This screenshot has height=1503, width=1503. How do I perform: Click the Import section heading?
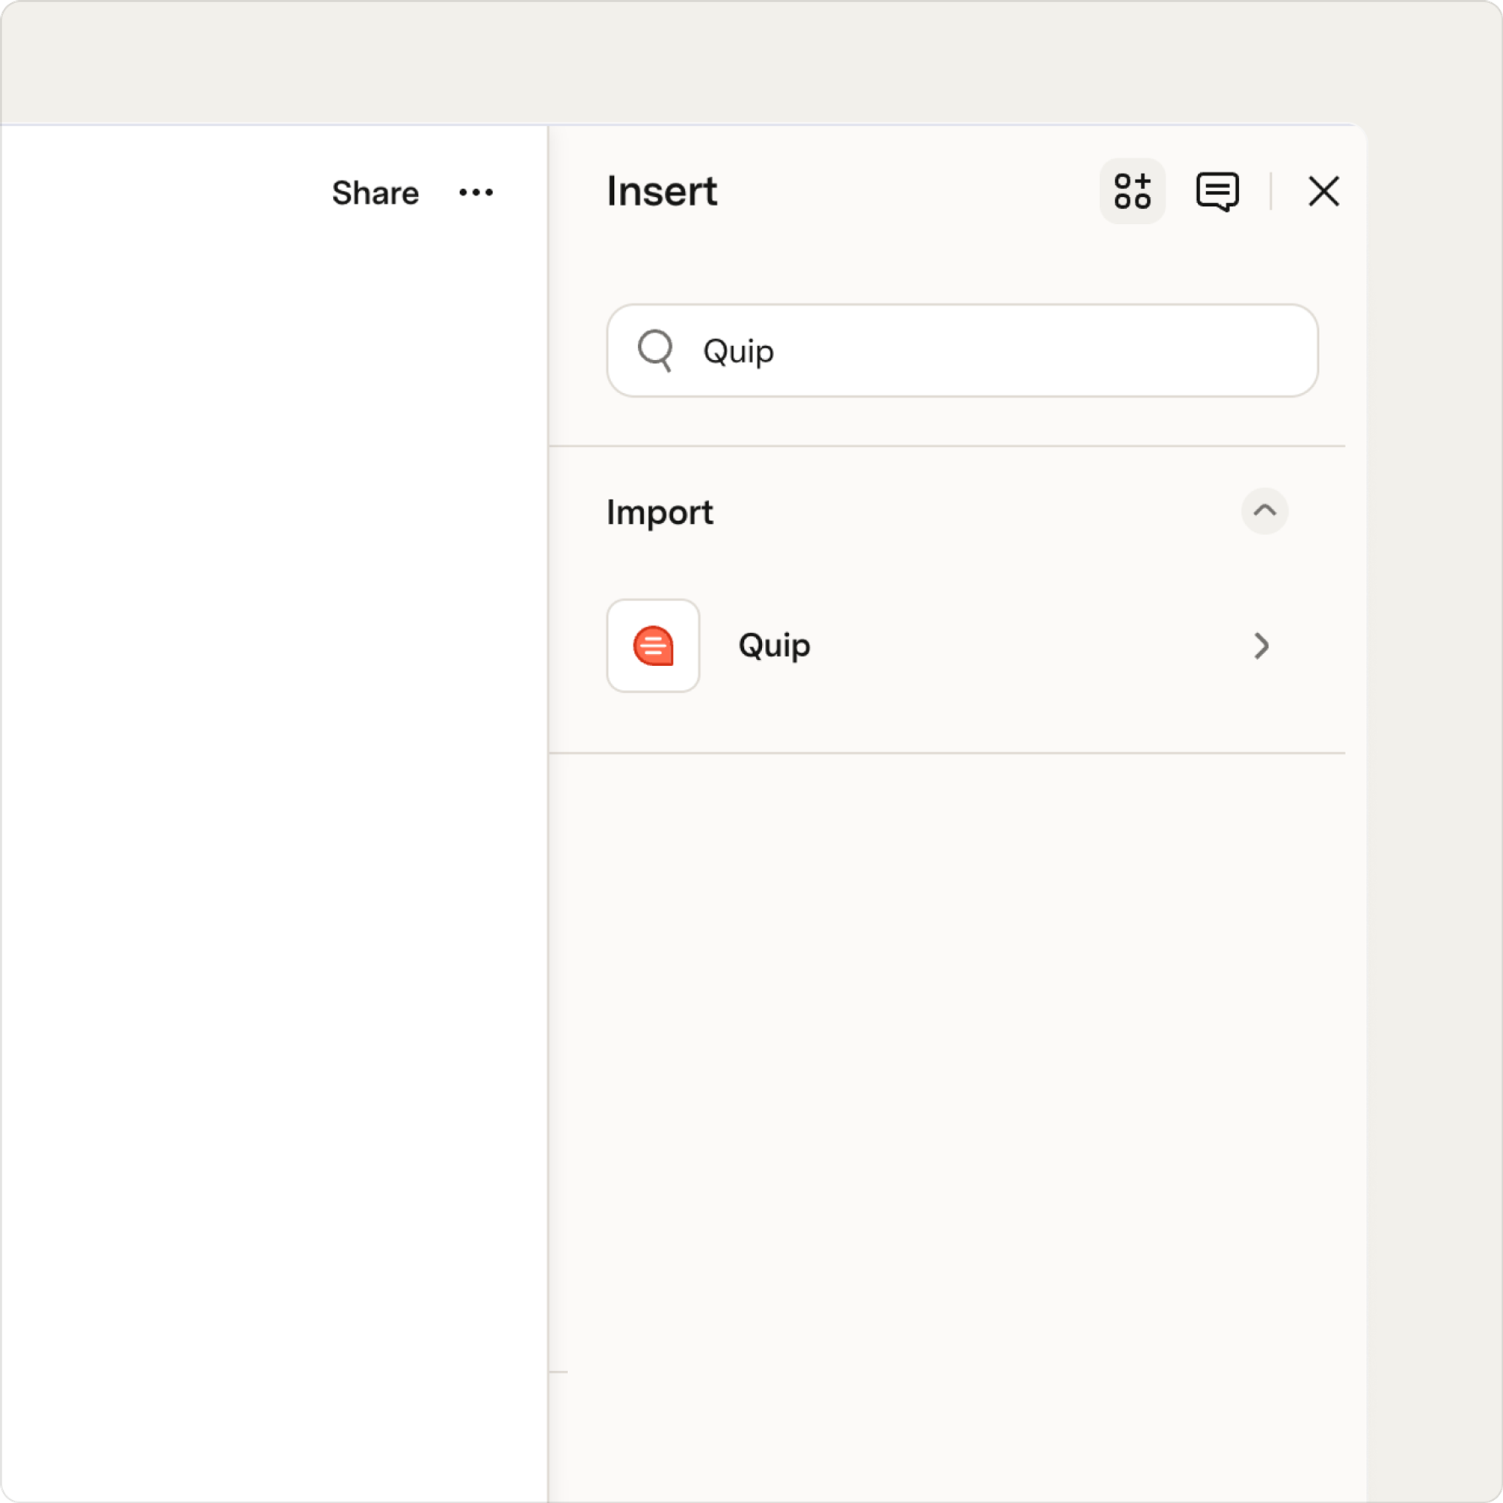[x=660, y=513]
